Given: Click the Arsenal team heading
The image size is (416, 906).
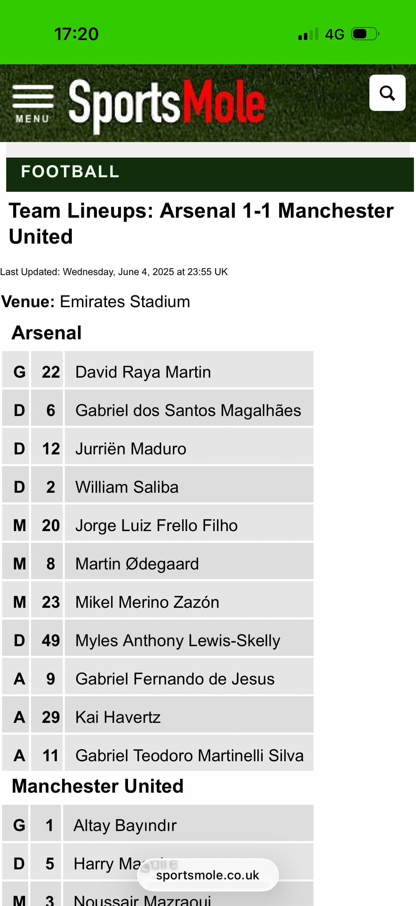Looking at the screenshot, I should [47, 333].
